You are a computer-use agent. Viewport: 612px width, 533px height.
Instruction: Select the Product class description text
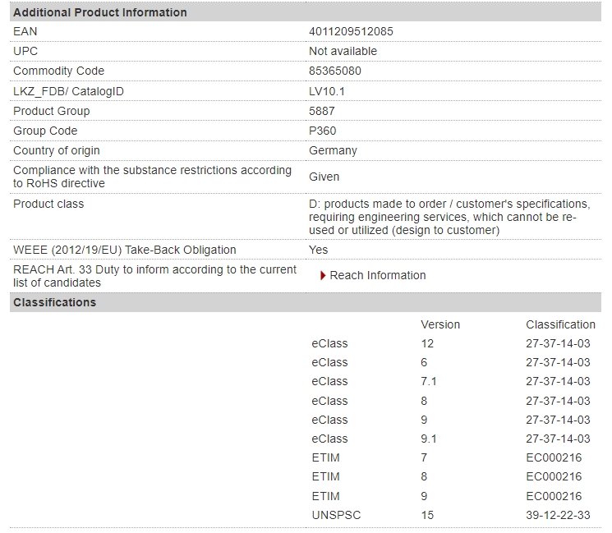(449, 217)
